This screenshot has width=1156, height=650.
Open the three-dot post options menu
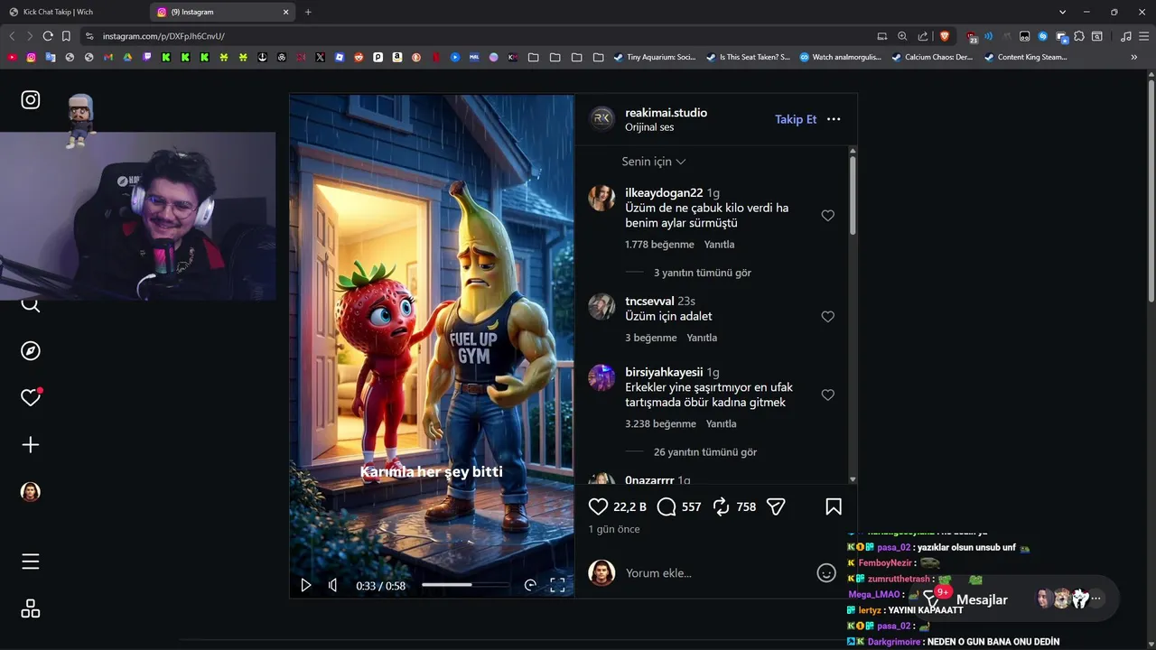click(x=834, y=119)
